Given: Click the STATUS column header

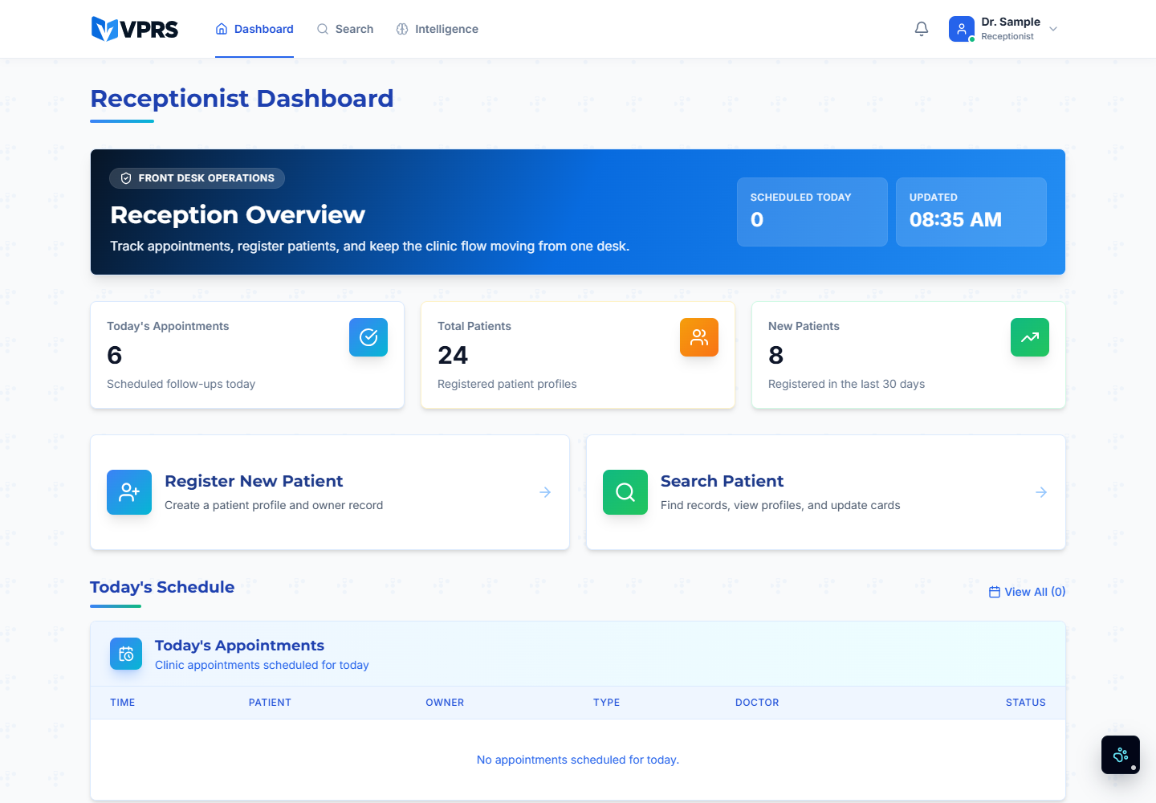Looking at the screenshot, I should (x=1026, y=703).
